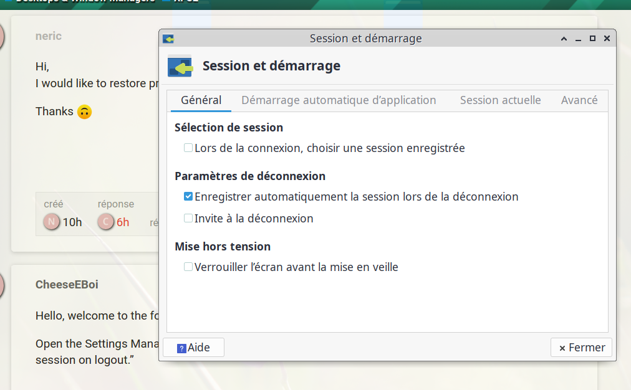Minimize the Session et démarrage window
Viewport: 631px width, 390px height.
pos(578,39)
